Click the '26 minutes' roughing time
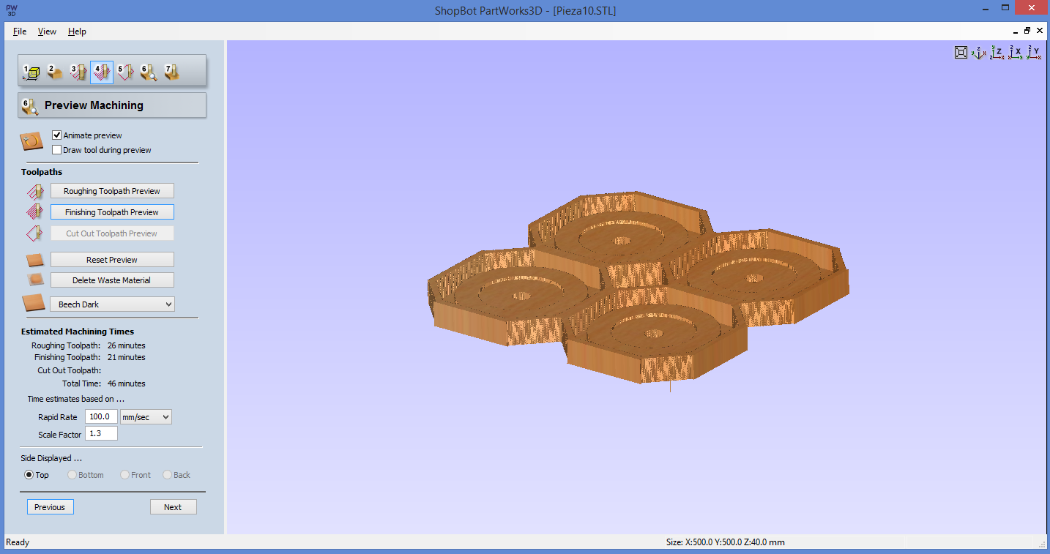The width and height of the screenshot is (1050, 554). pyautogui.click(x=126, y=345)
